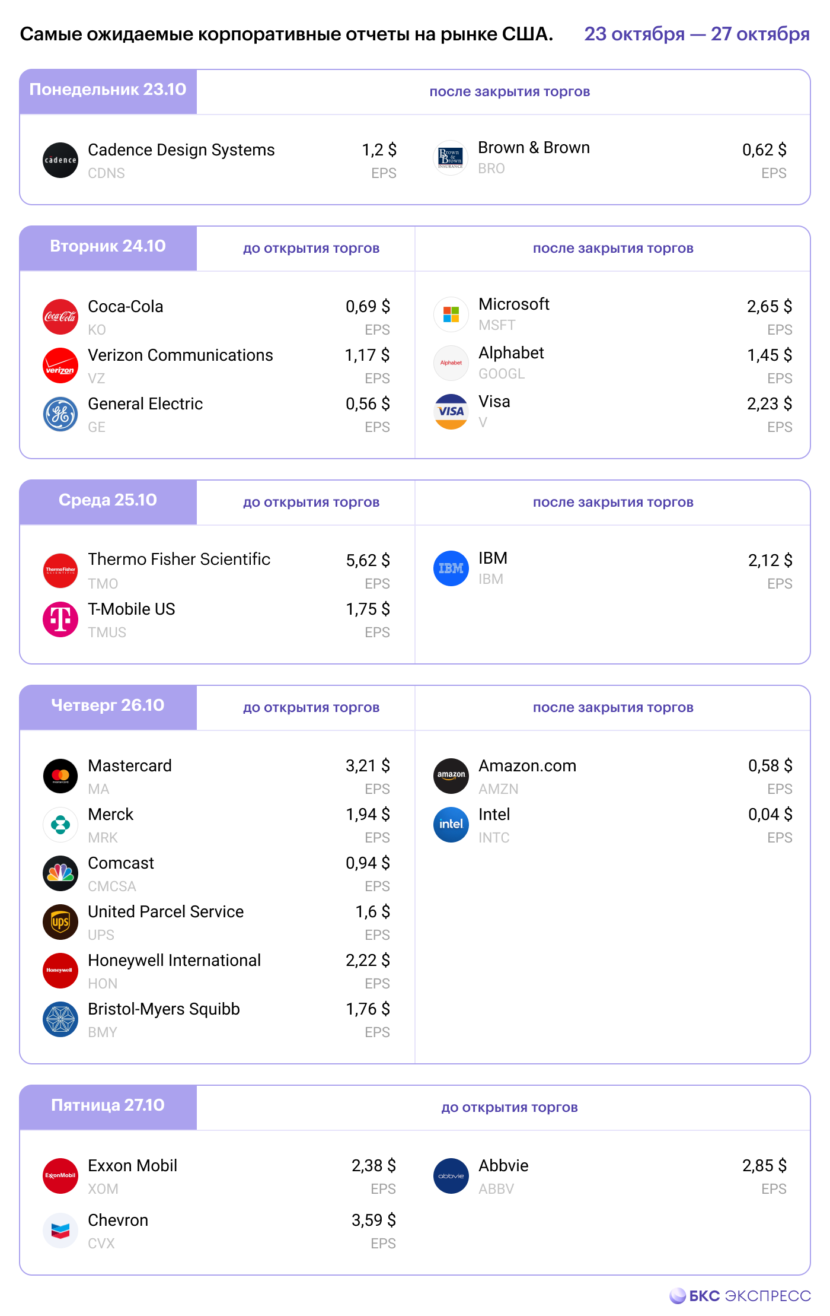Select the Пятница 27.10 header tab

pyautogui.click(x=108, y=1105)
